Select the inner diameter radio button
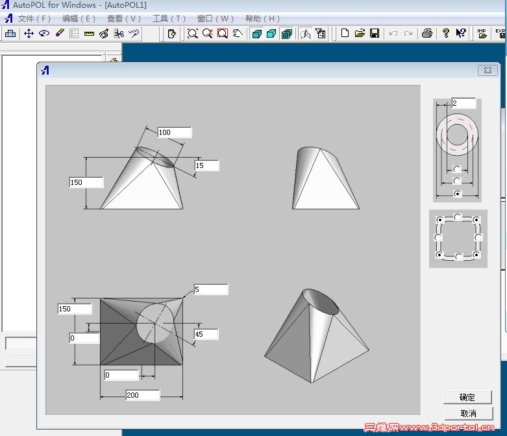The width and height of the screenshot is (507, 436). click(458, 169)
